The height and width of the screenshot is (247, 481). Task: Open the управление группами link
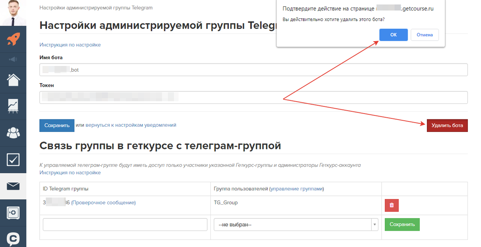297,189
